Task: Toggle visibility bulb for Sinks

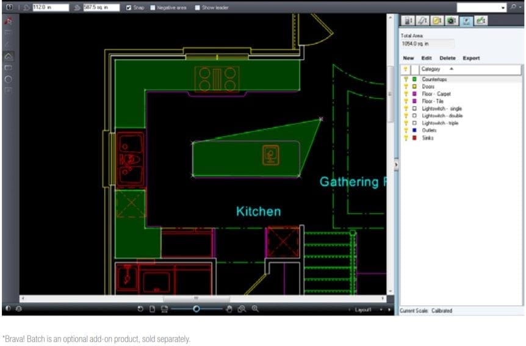Action: [406, 138]
